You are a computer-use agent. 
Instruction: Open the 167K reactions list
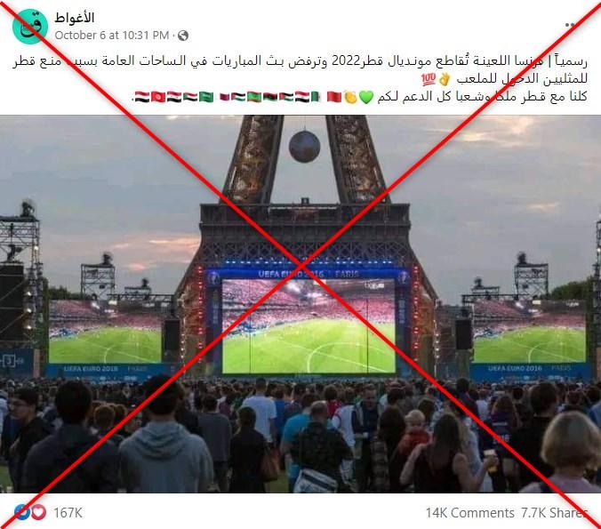click(68, 512)
